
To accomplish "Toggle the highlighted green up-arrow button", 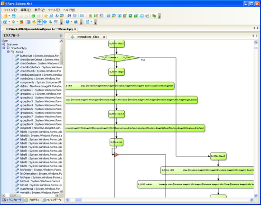I will pyautogui.click(x=39, y=22).
